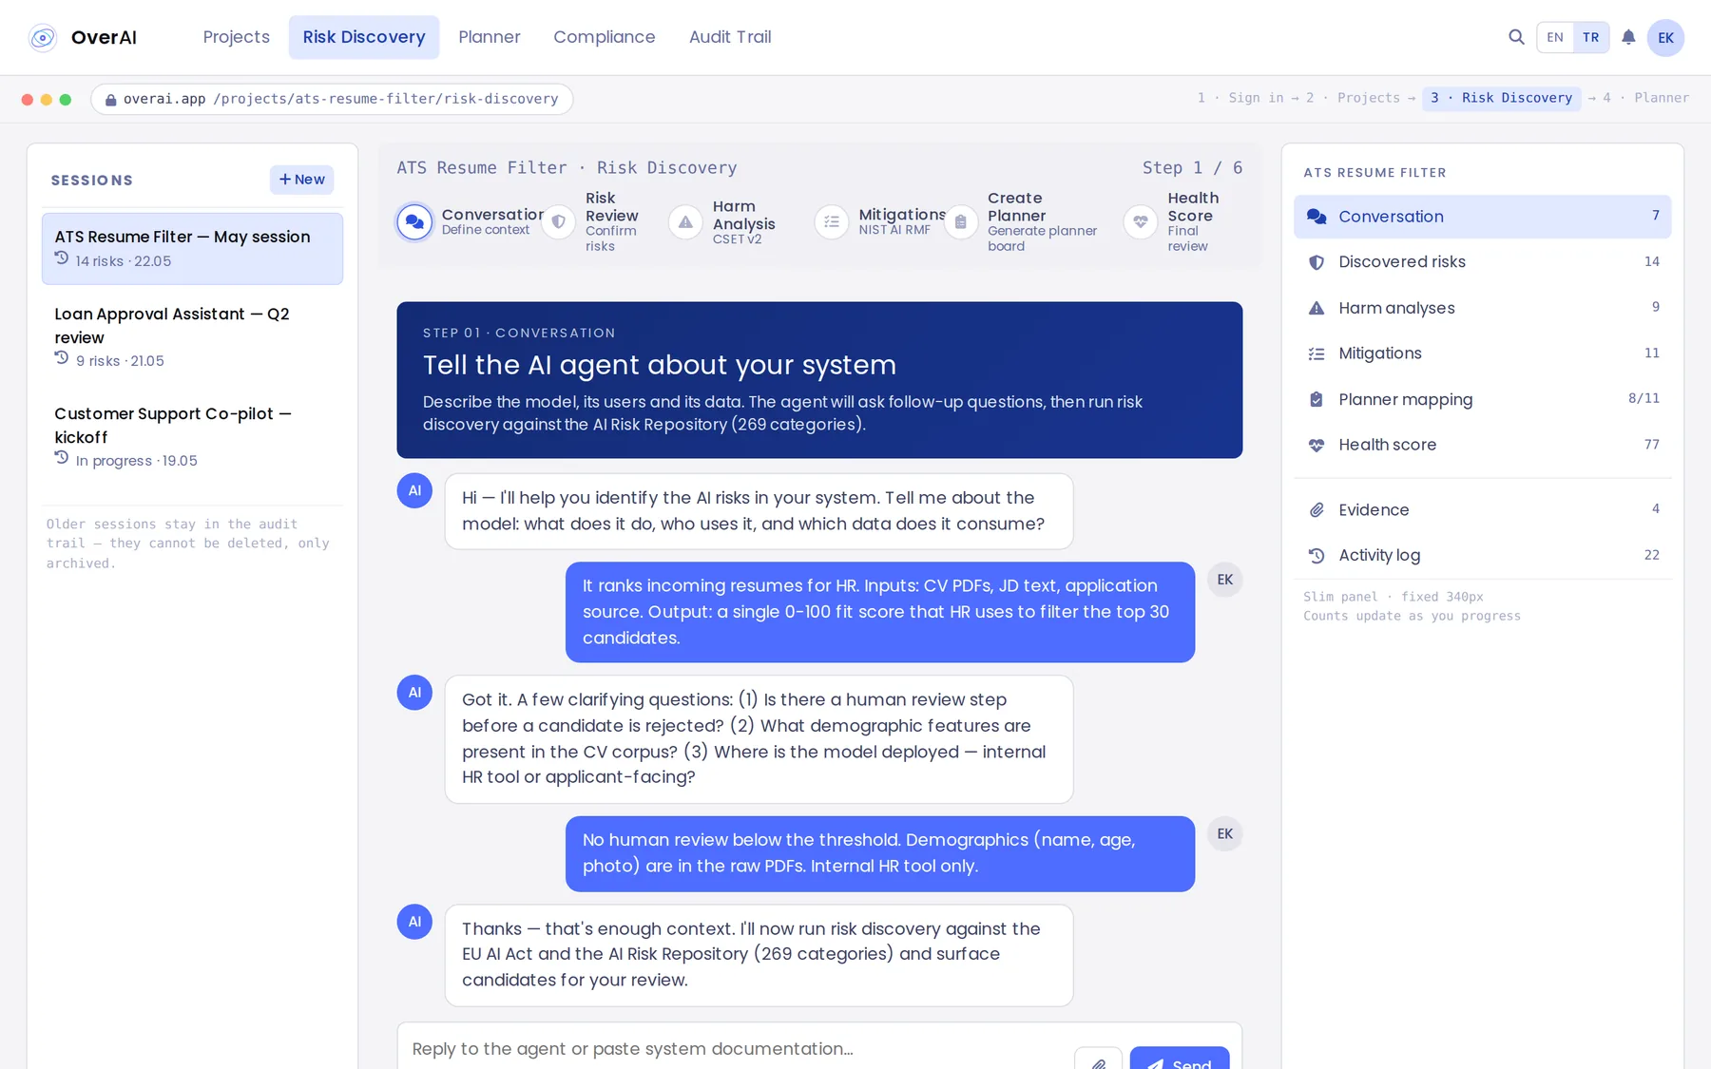This screenshot has width=1711, height=1069.
Task: Open Planner mapping in side panel
Action: click(x=1482, y=399)
